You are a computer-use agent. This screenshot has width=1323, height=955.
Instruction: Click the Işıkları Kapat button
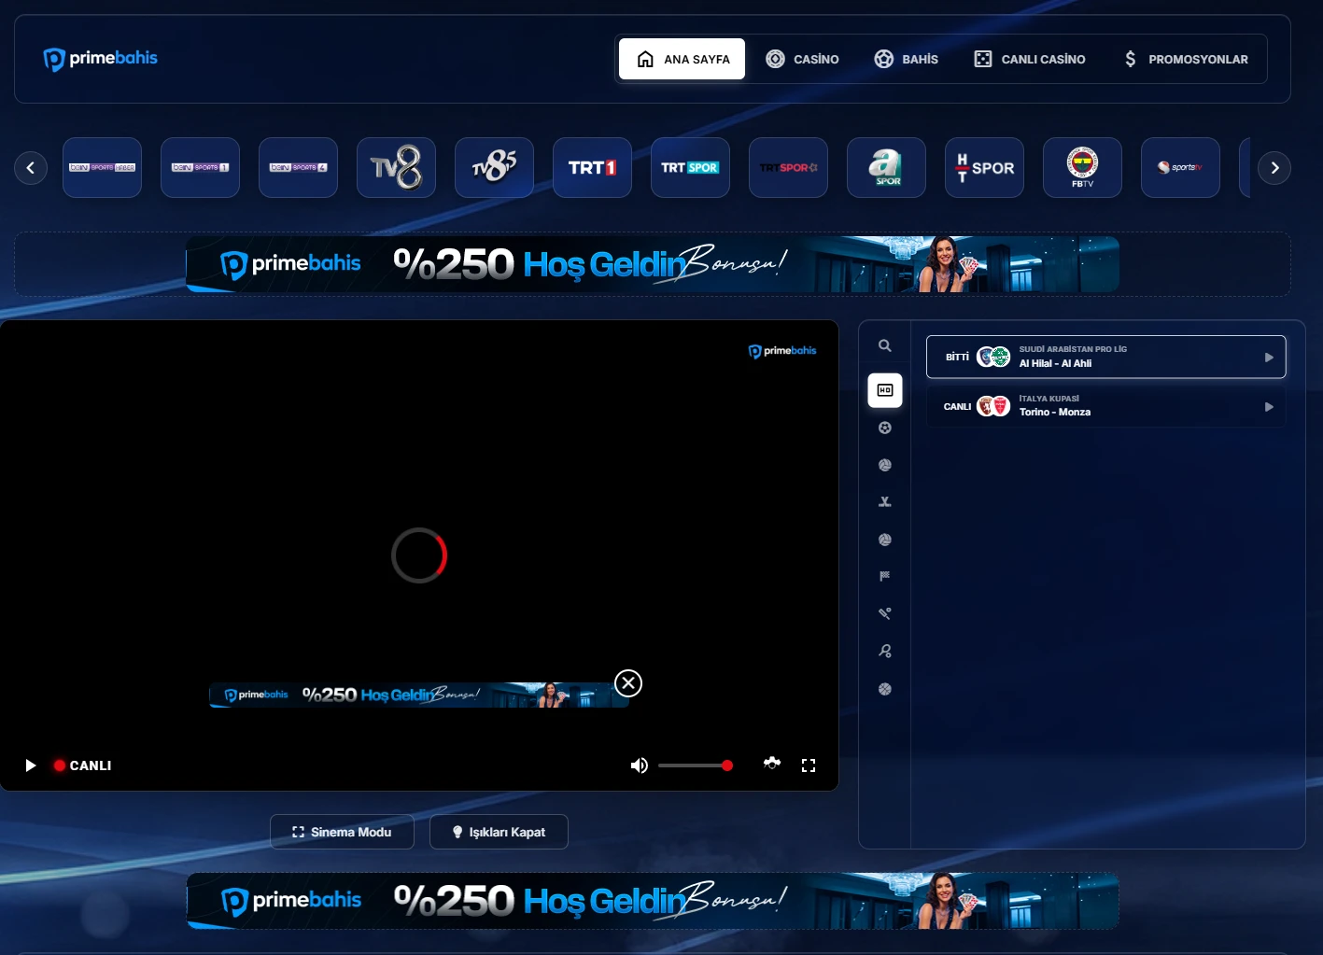(x=499, y=832)
